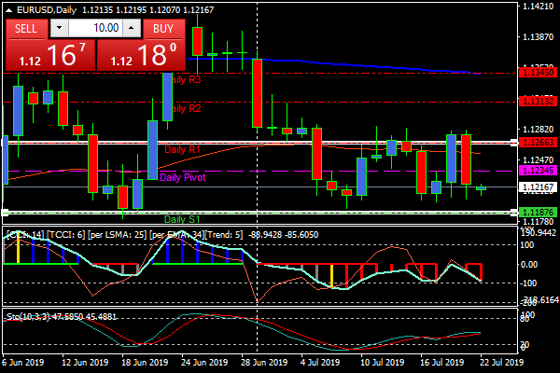Click the magenta 1.12345 pivot price tag
Viewport: 560px width, 373px height.
538,171
